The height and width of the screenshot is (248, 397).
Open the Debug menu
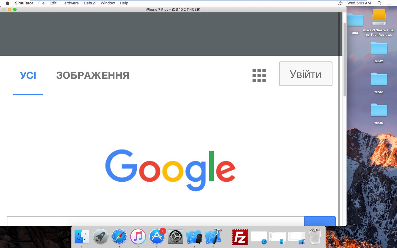click(x=90, y=3)
